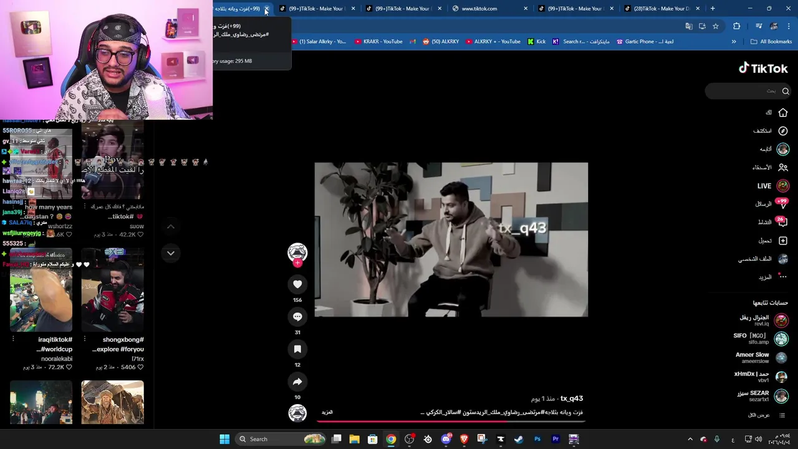Bookmark this page with the star icon
The height and width of the screenshot is (449, 798).
tap(716, 26)
